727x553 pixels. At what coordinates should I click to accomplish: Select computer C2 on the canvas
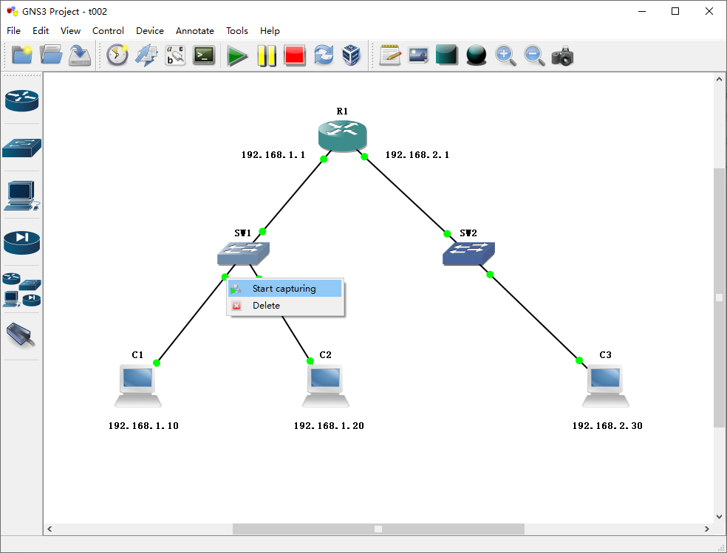[326, 386]
